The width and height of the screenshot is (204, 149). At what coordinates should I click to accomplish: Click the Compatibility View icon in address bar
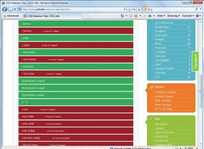point(129,9)
